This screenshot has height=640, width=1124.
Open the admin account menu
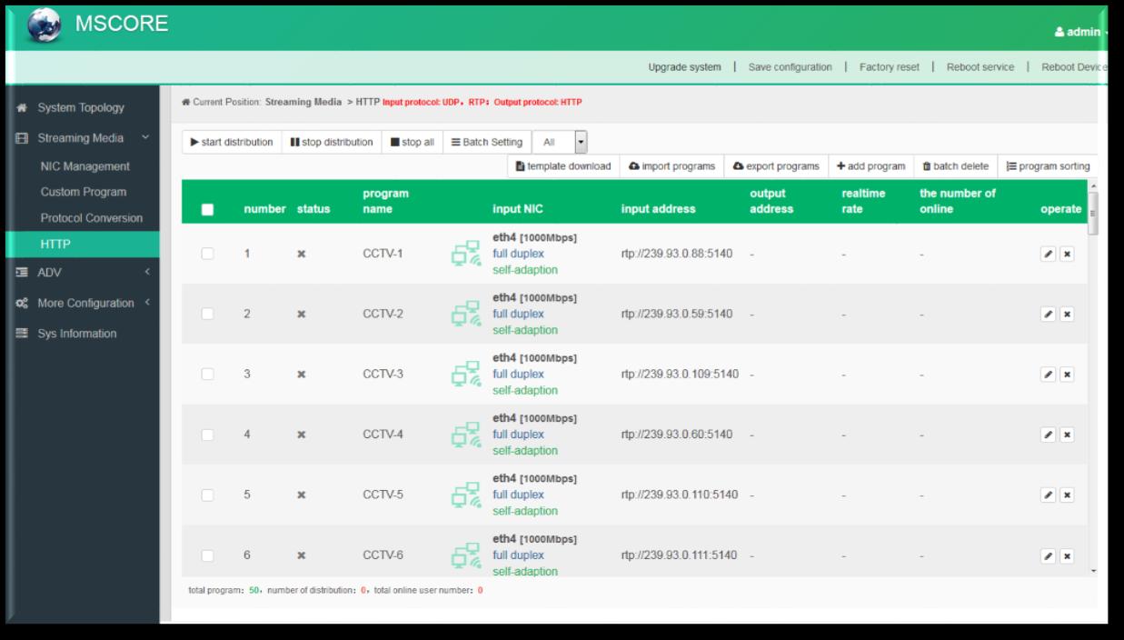click(1080, 33)
